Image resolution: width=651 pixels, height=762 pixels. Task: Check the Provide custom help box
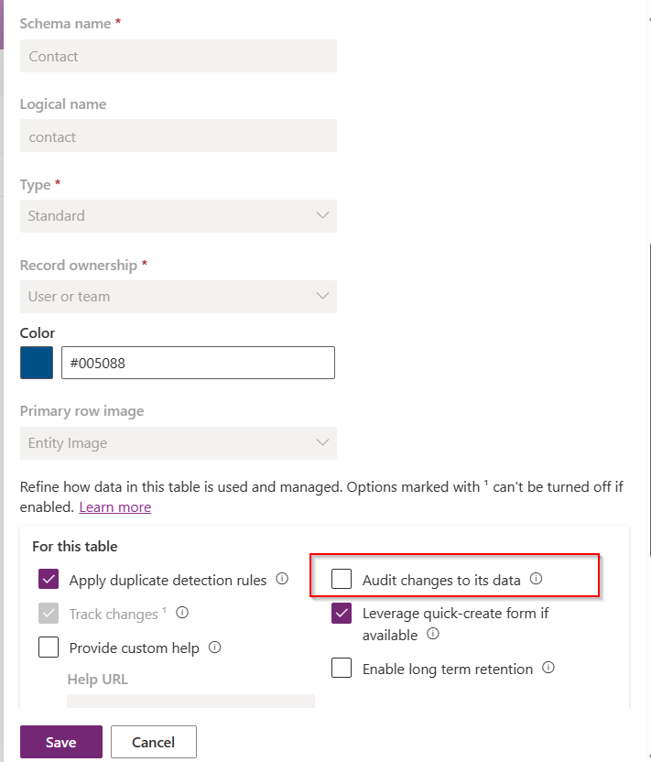pos(49,648)
